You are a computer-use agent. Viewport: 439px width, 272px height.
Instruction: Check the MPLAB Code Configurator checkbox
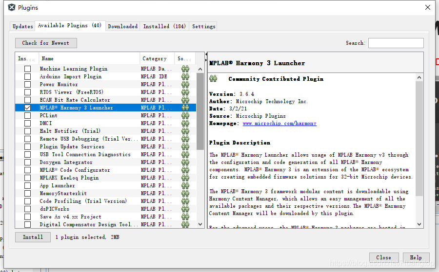coord(27,170)
